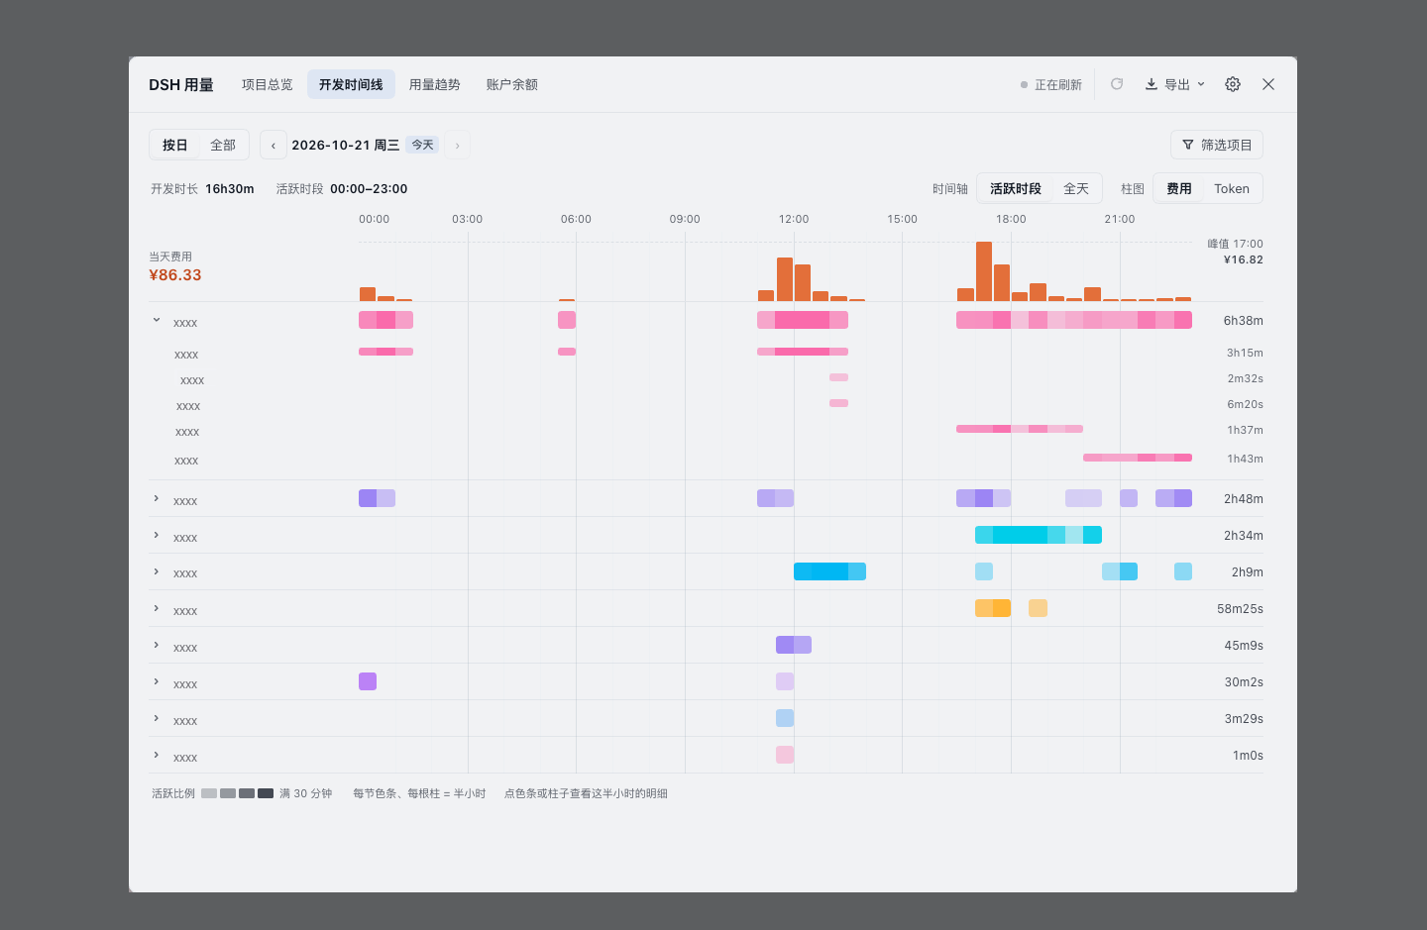
Task: Set time axis to 活跃时段
Action: pos(1016,188)
